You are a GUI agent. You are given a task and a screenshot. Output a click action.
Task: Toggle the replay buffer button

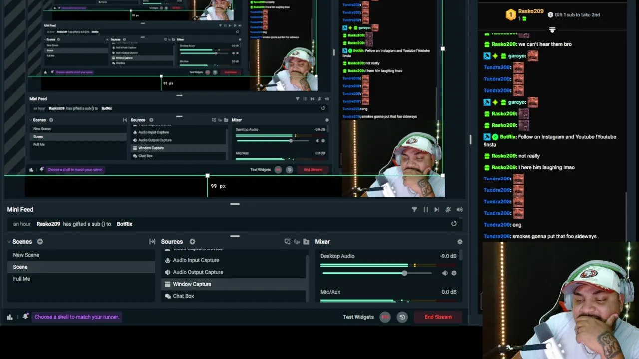pyautogui.click(x=402, y=317)
